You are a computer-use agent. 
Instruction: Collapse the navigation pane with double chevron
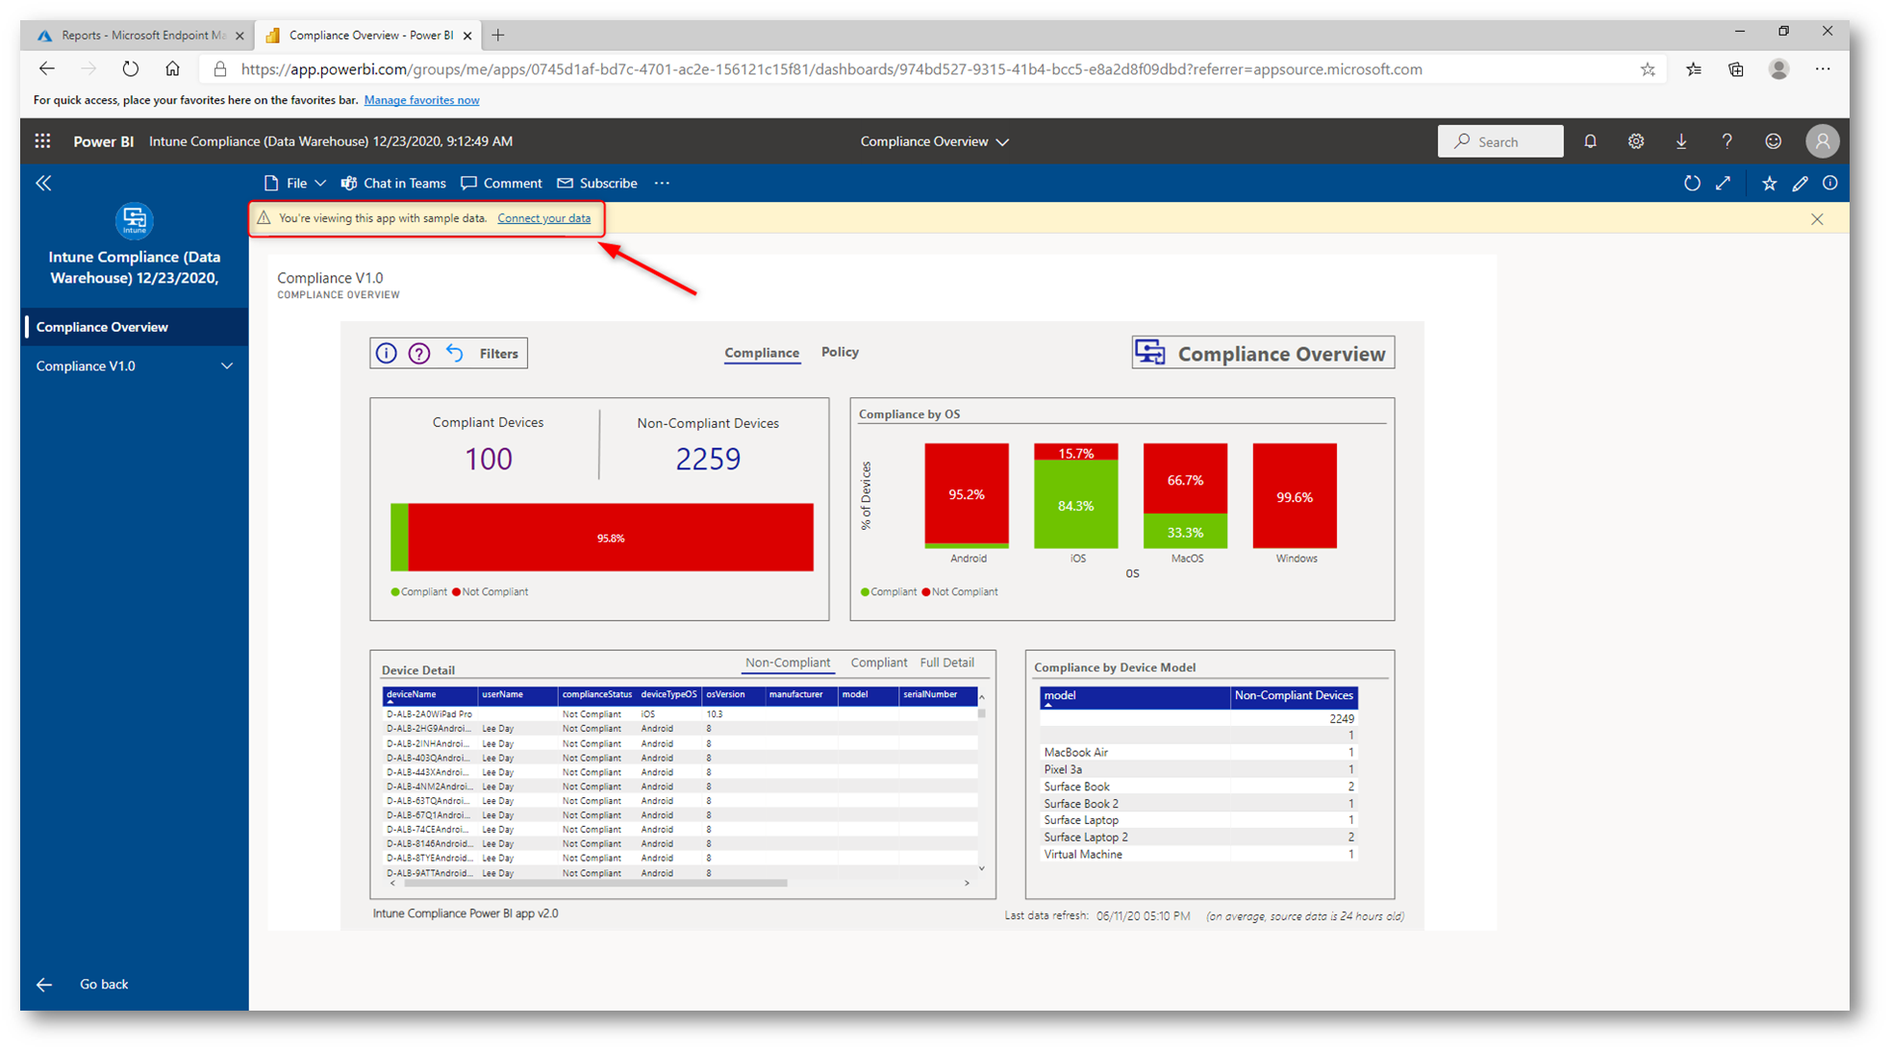pyautogui.click(x=43, y=183)
